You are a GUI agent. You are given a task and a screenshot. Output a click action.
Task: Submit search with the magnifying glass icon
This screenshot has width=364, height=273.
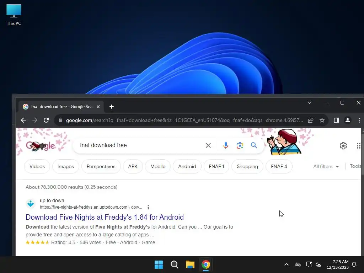(x=254, y=145)
